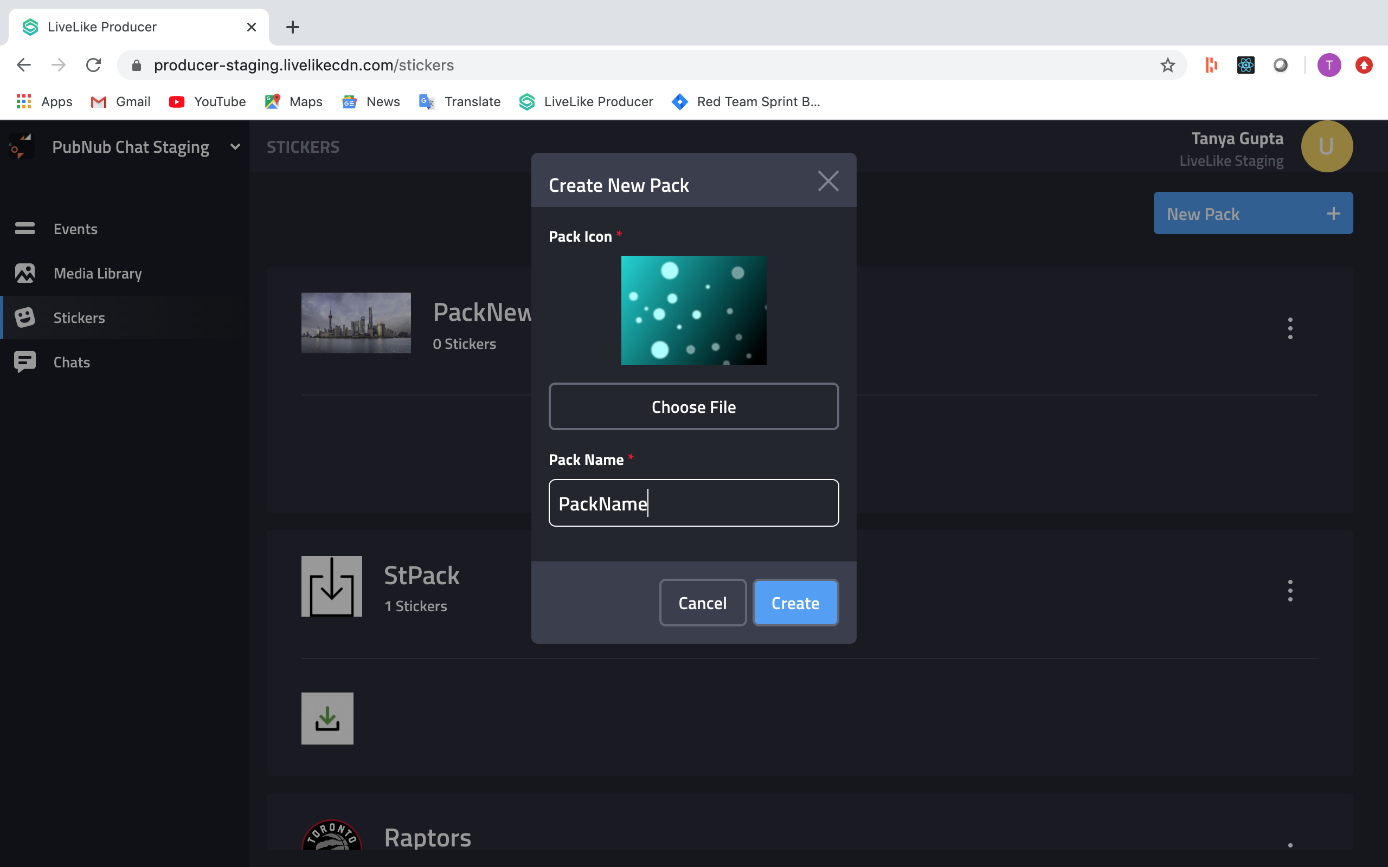Open the StPack three-dot menu
1388x867 pixels.
[1290, 591]
